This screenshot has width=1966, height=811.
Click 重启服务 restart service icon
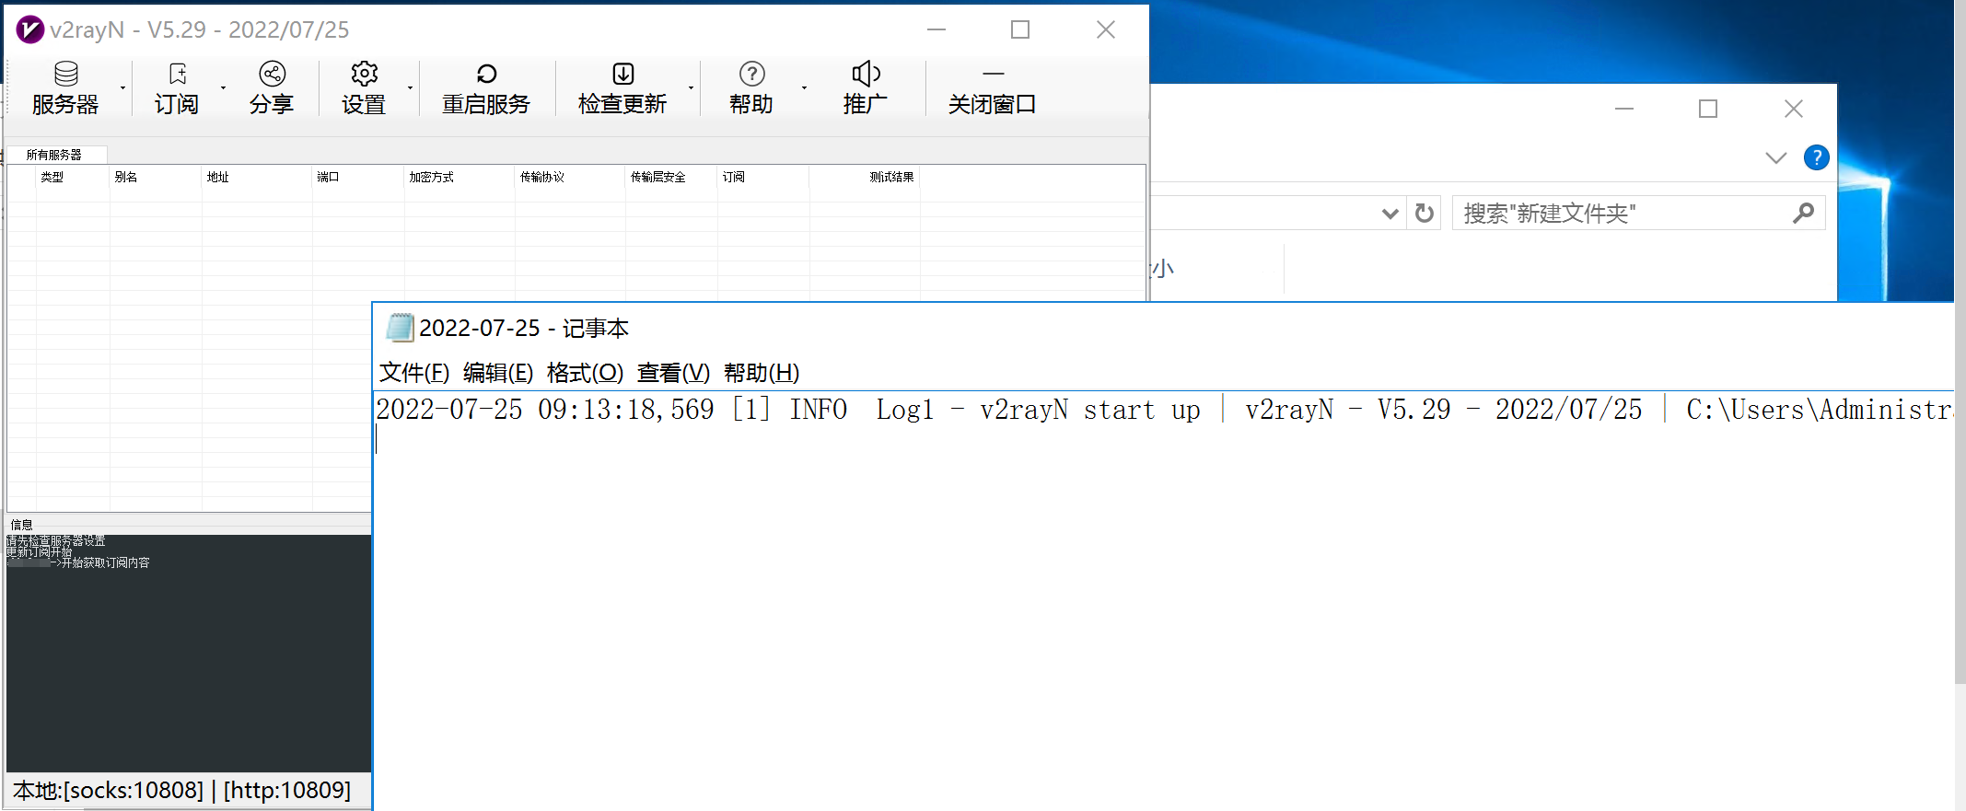(486, 74)
